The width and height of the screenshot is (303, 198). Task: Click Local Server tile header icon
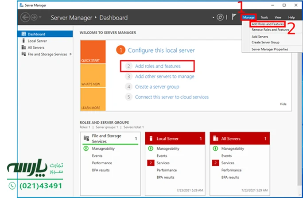tap(151, 139)
